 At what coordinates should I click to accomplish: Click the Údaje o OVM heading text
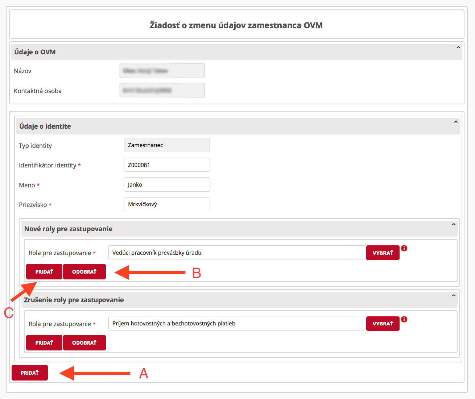35,52
